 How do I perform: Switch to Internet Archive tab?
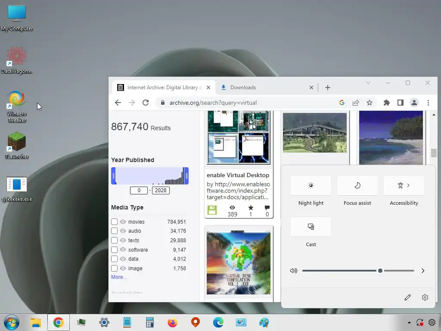[x=164, y=87]
